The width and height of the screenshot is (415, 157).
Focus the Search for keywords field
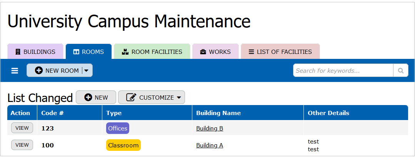tap(343, 71)
